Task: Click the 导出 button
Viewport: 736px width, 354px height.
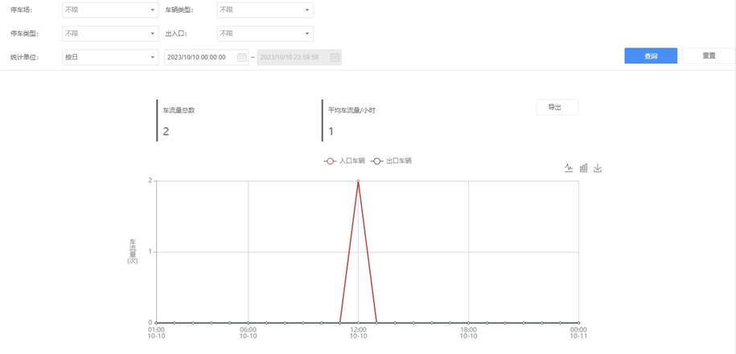Action: [557, 108]
